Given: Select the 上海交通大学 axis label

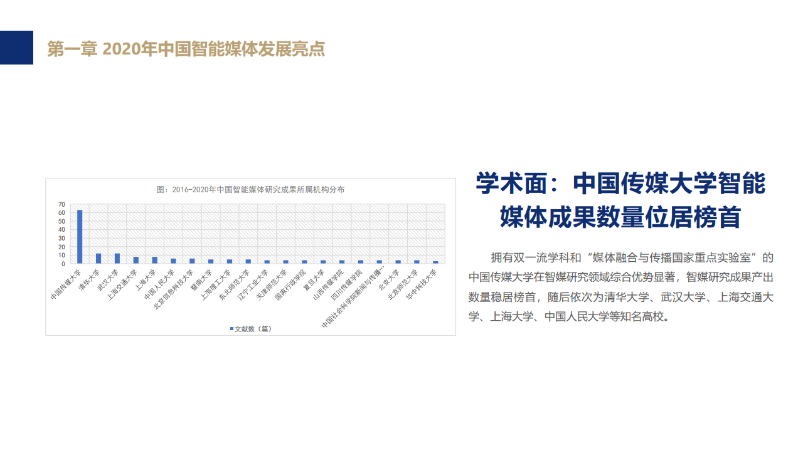Looking at the screenshot, I should pos(124,284).
